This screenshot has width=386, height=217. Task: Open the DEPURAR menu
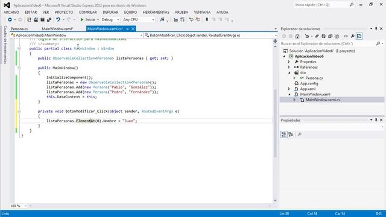click(110, 12)
